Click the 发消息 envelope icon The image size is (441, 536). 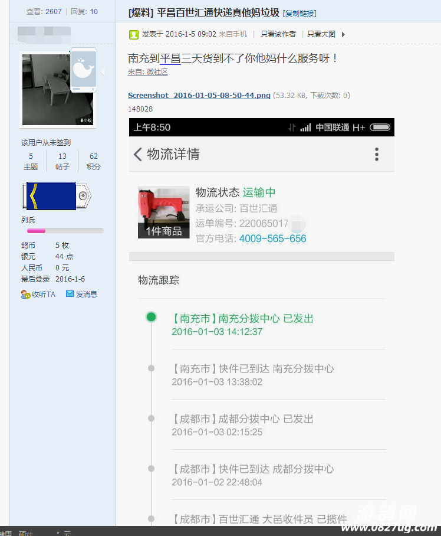[x=70, y=294]
